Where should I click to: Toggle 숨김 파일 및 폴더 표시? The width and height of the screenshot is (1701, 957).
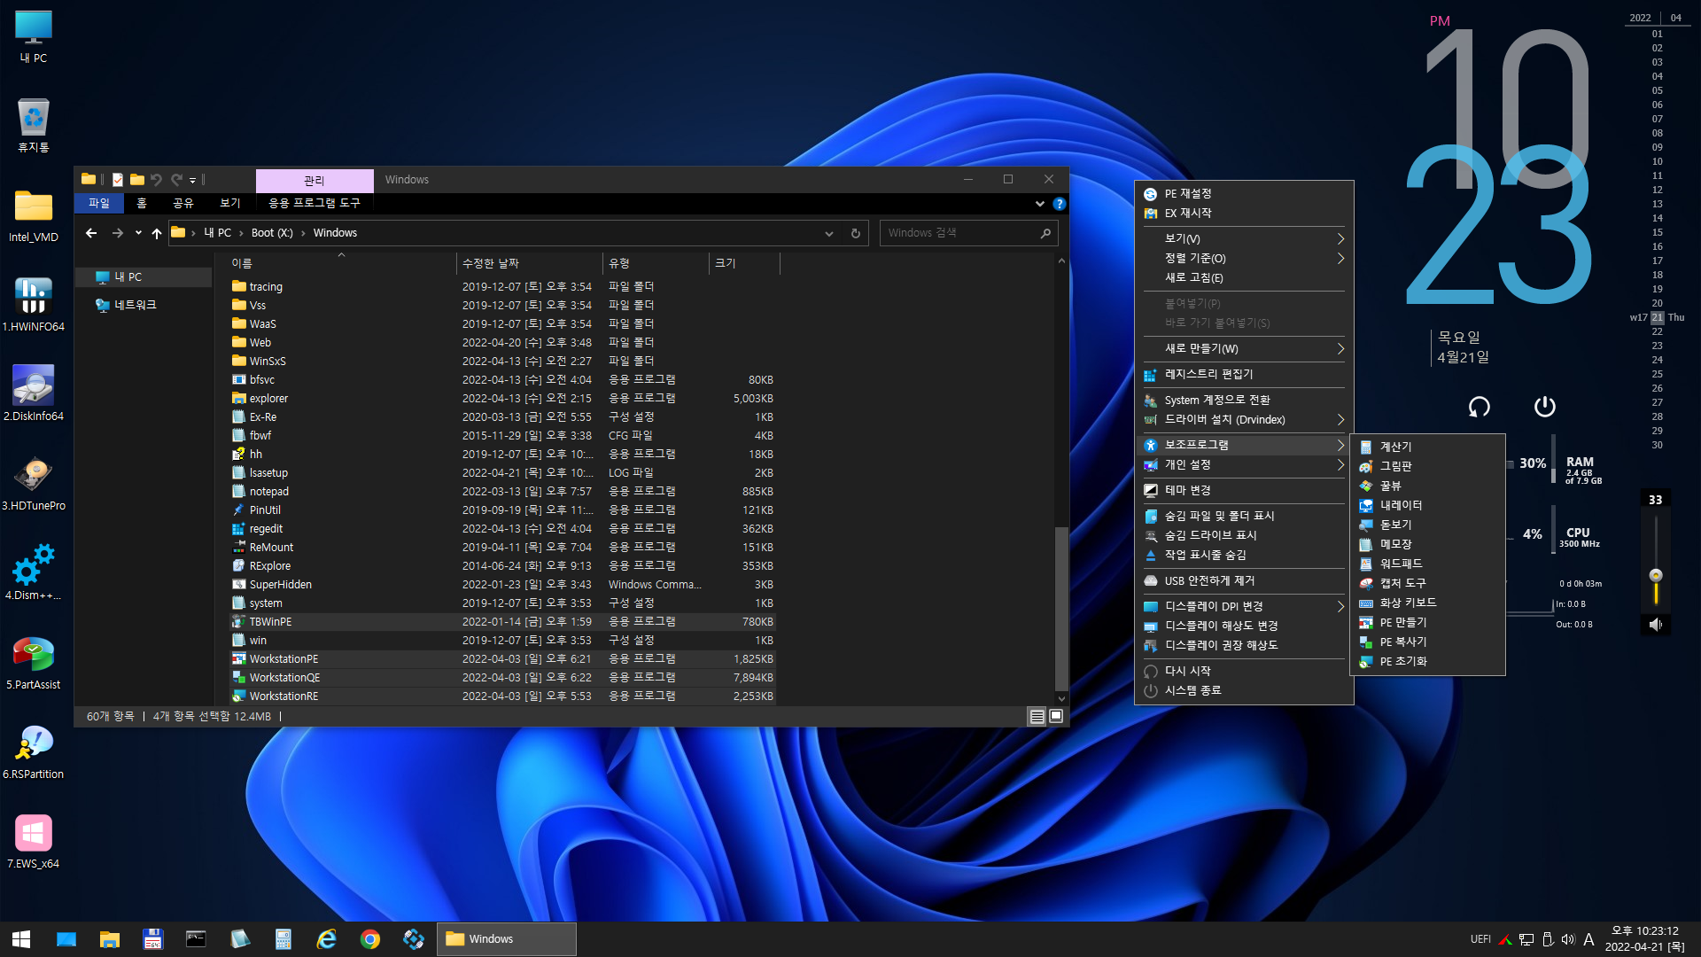(1244, 516)
